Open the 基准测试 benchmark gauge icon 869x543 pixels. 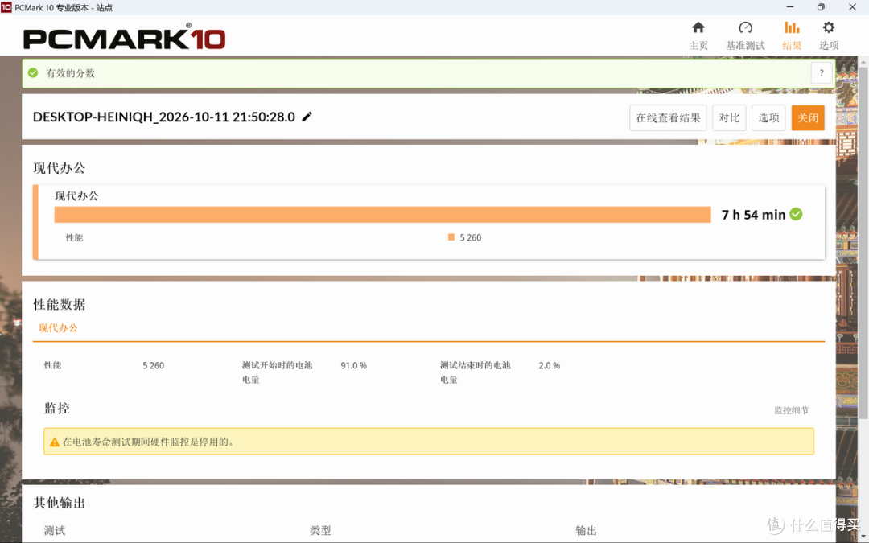click(x=745, y=27)
